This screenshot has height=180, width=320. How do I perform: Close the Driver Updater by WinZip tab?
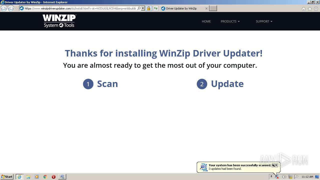click(x=206, y=8)
